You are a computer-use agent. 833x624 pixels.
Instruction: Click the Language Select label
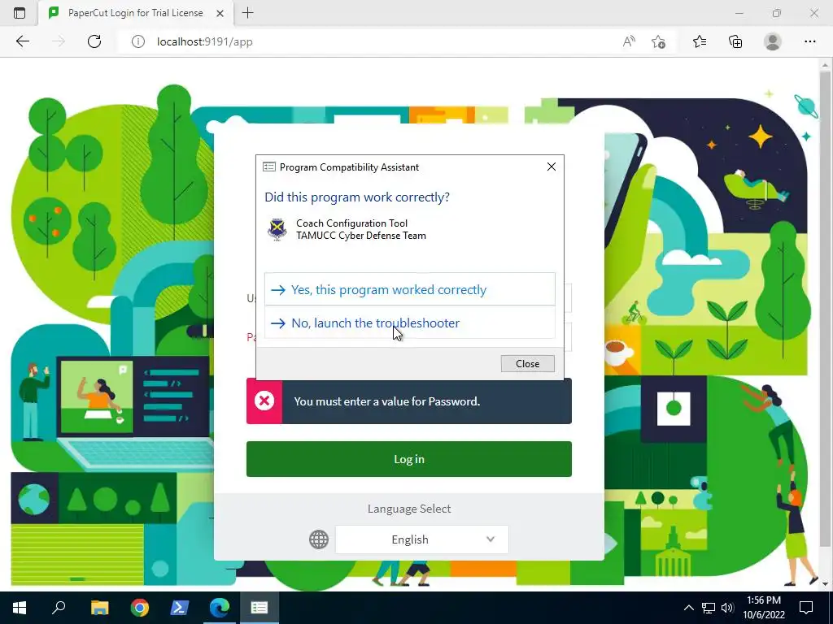(409, 509)
